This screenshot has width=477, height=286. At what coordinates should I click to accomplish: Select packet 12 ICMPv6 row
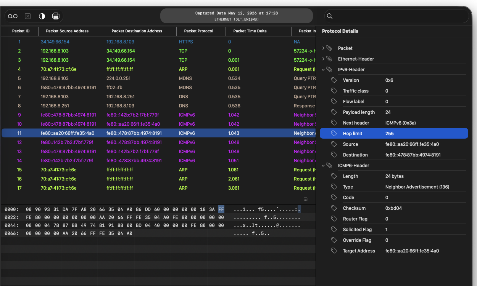click(158, 142)
